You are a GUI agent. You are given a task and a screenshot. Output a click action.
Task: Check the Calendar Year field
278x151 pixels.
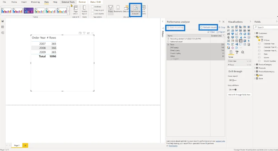[x=259, y=43]
